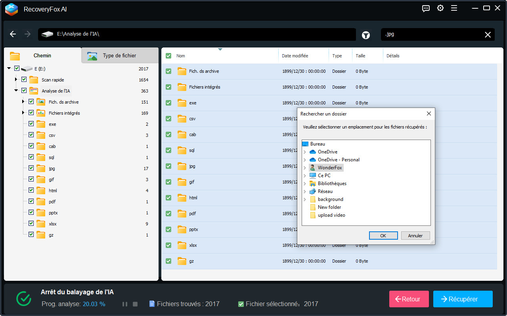Collapse the E (E:) tree node
This screenshot has width=507, height=316.
[x=9, y=68]
